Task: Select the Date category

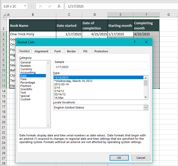Action: click(33, 76)
